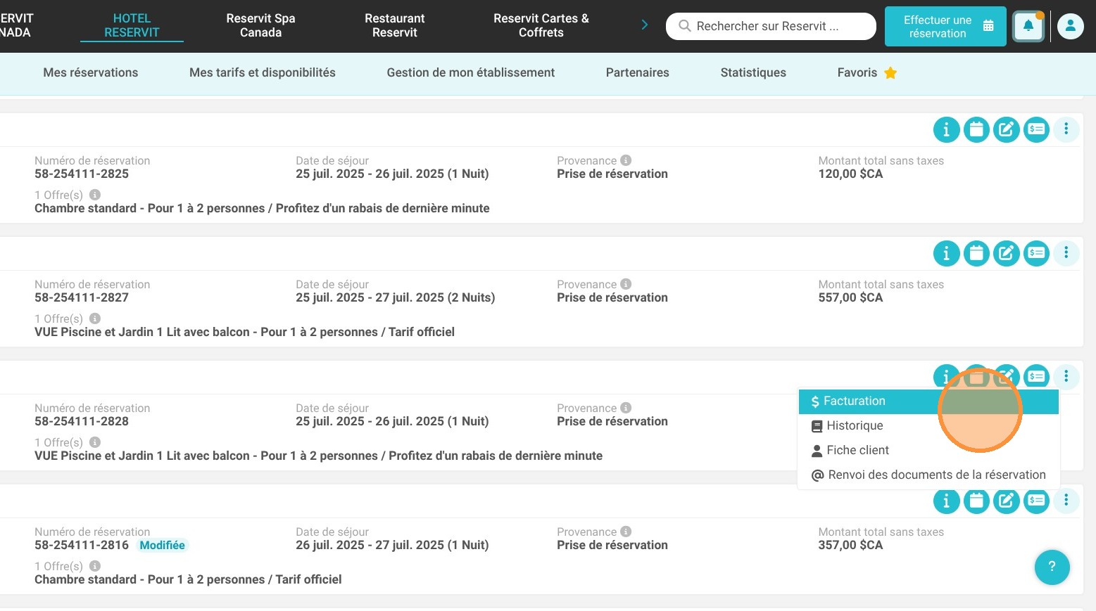Screen dimensions: 1096x611
Task: Switch to Restaurant Reservit tab
Action: coord(395,25)
